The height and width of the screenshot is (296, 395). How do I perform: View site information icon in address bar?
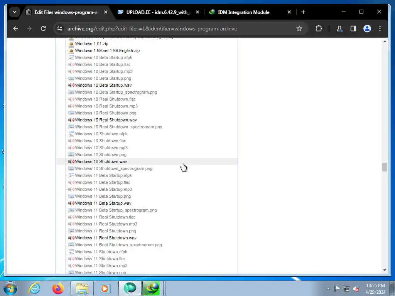[60, 29]
